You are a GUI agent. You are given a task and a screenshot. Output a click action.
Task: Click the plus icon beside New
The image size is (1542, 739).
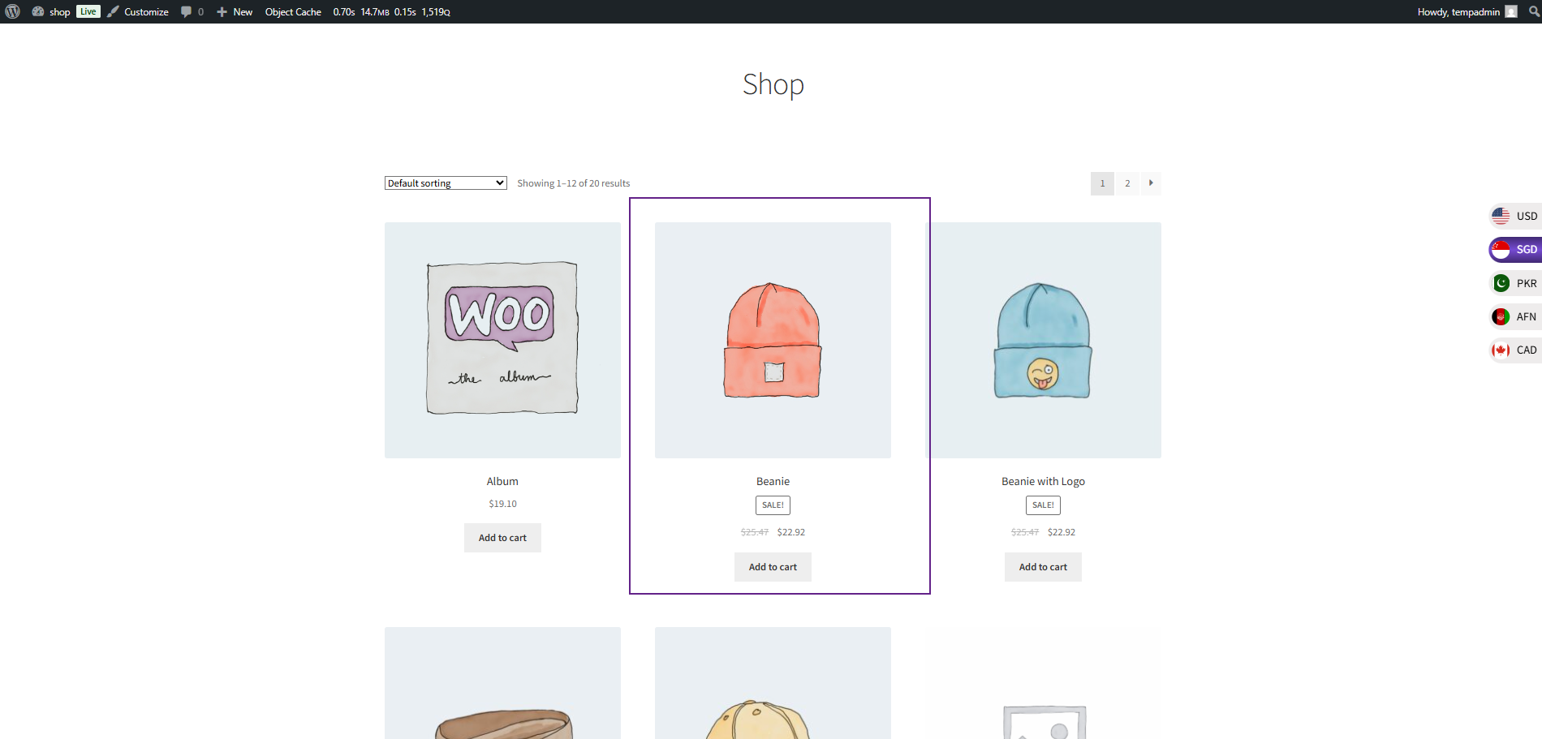tap(222, 11)
